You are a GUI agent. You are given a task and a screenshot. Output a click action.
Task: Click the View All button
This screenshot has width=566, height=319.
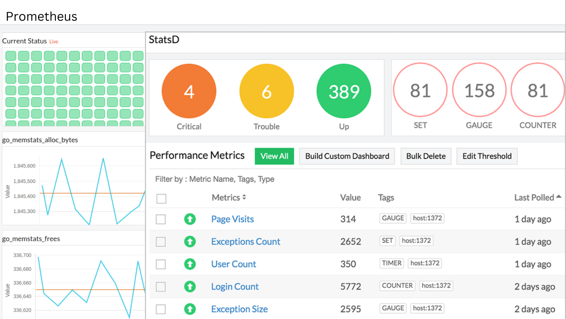[274, 156]
